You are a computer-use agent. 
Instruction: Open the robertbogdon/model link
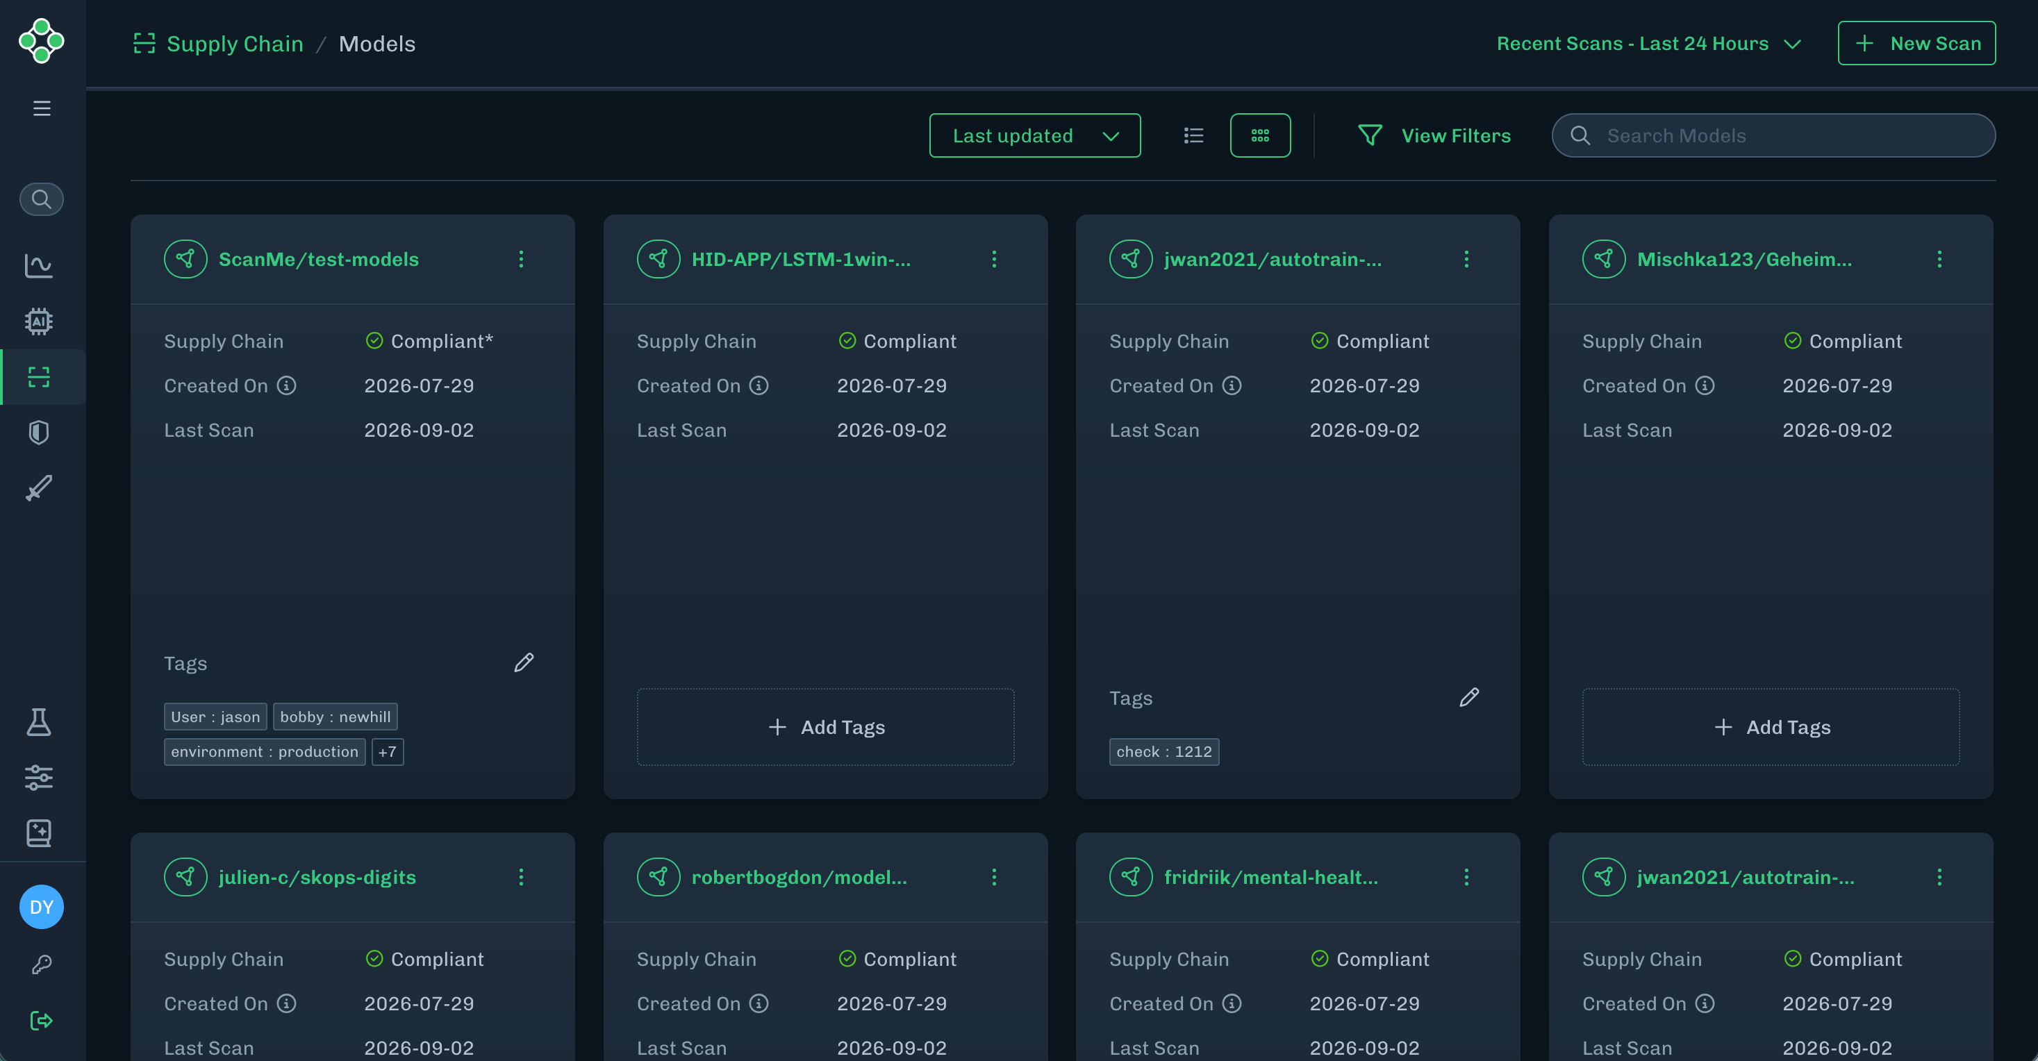point(799,877)
